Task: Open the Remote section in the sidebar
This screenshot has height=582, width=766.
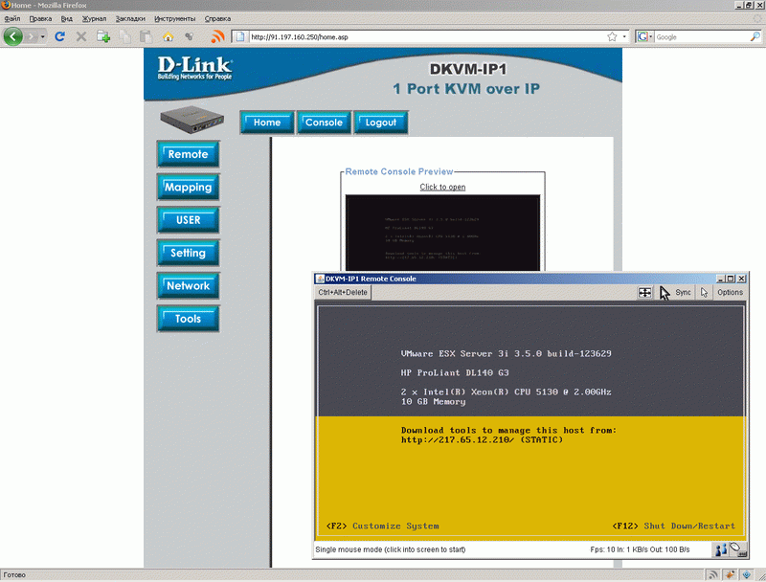Action: pos(188,154)
